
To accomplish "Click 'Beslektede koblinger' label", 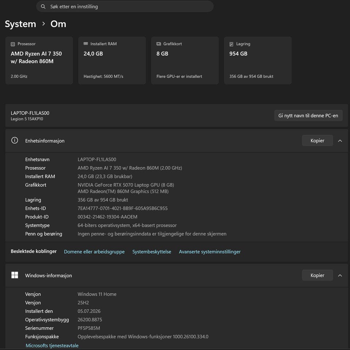I will tap(34, 251).
